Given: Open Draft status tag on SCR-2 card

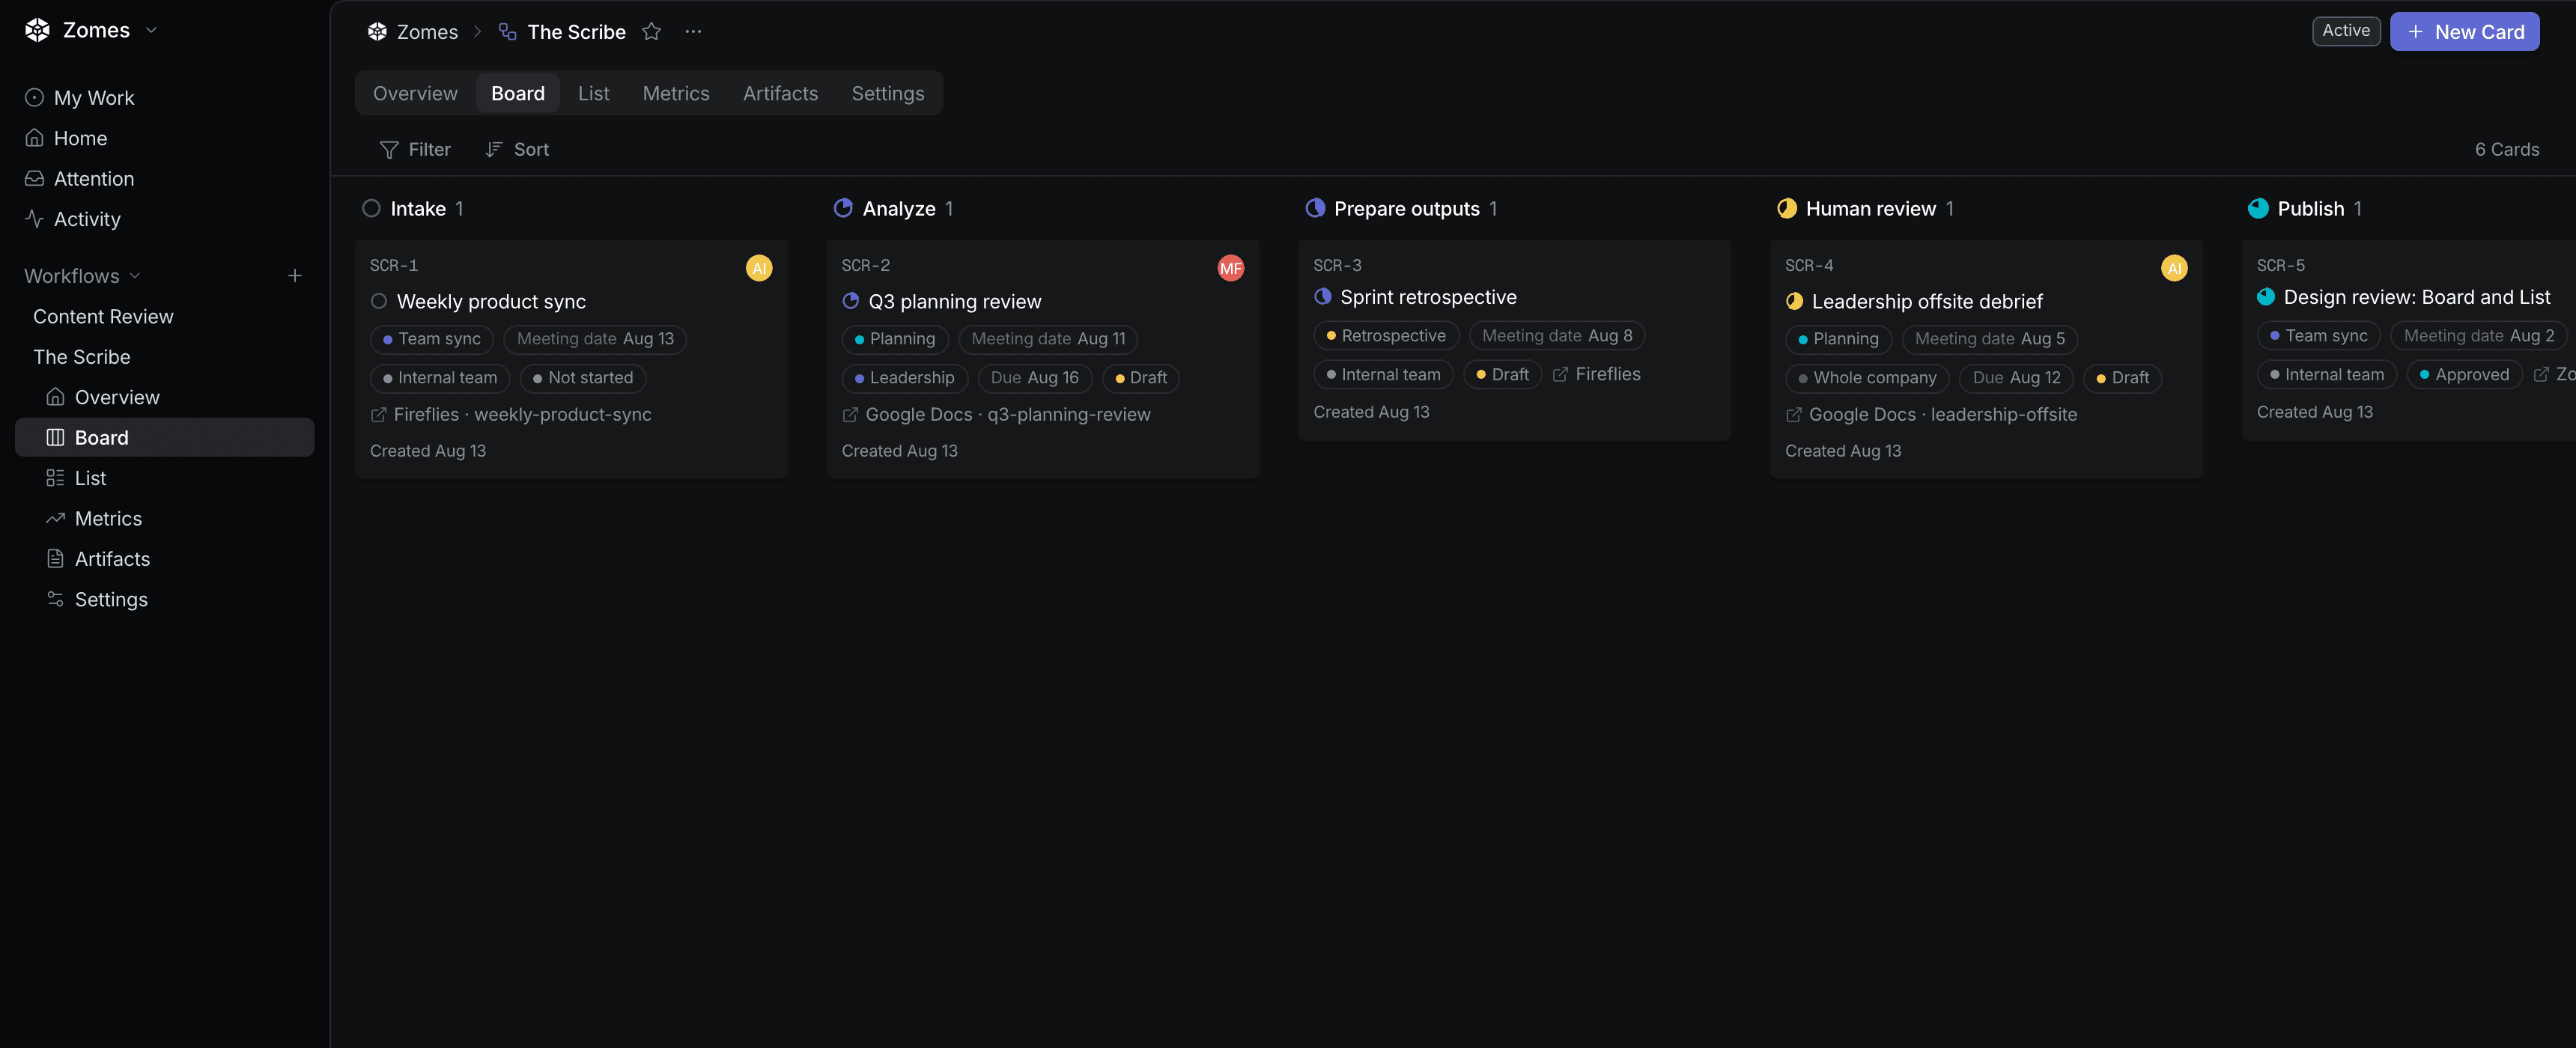Looking at the screenshot, I should tap(1141, 378).
